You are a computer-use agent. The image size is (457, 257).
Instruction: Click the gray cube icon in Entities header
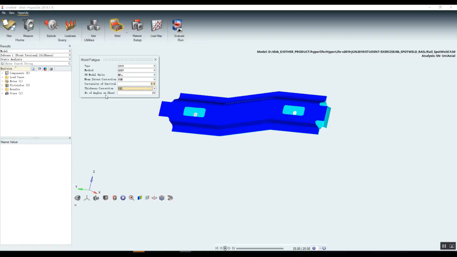[x=51, y=69]
